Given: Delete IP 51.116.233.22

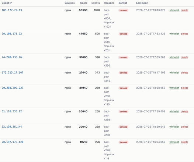Looking at the screenshot, I should 184,111.
